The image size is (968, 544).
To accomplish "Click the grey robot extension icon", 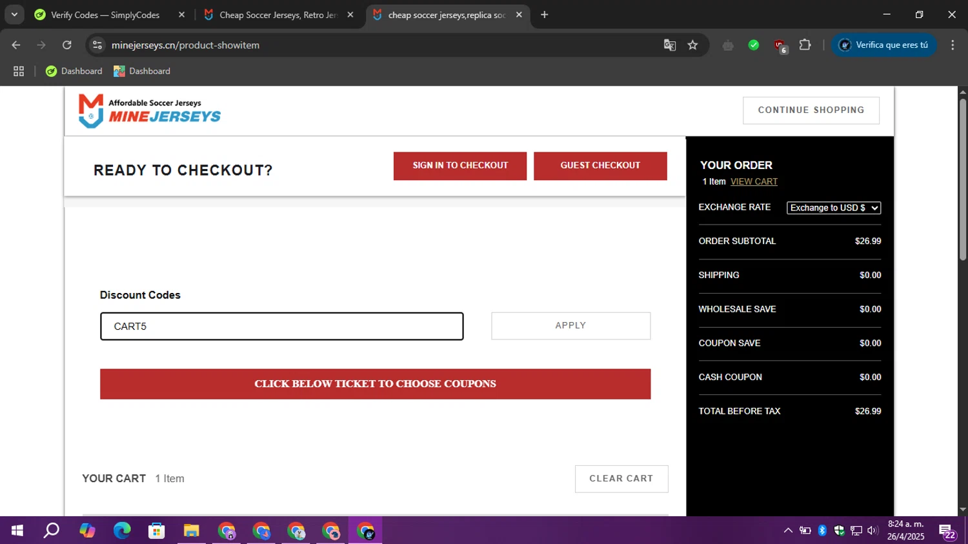I will coord(728,45).
